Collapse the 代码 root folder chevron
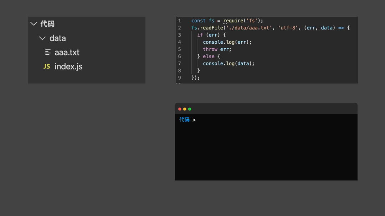This screenshot has height=216, width=385. pos(34,24)
